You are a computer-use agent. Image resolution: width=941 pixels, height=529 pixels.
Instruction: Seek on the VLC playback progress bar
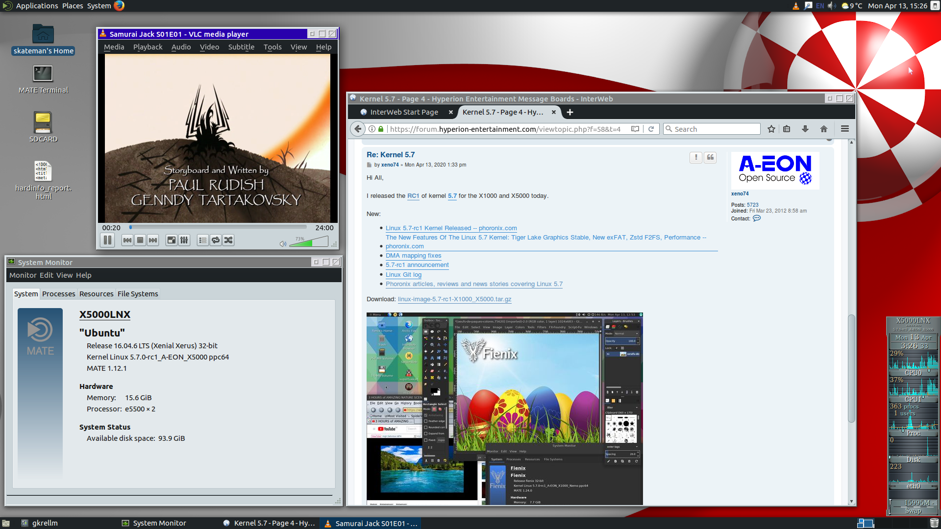218,227
